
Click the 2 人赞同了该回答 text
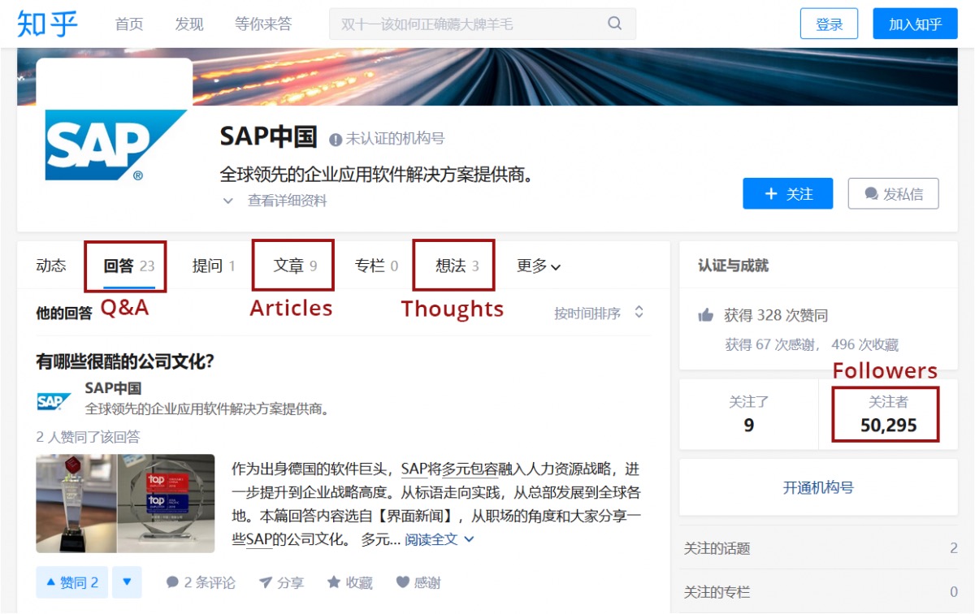pyautogui.click(x=89, y=437)
